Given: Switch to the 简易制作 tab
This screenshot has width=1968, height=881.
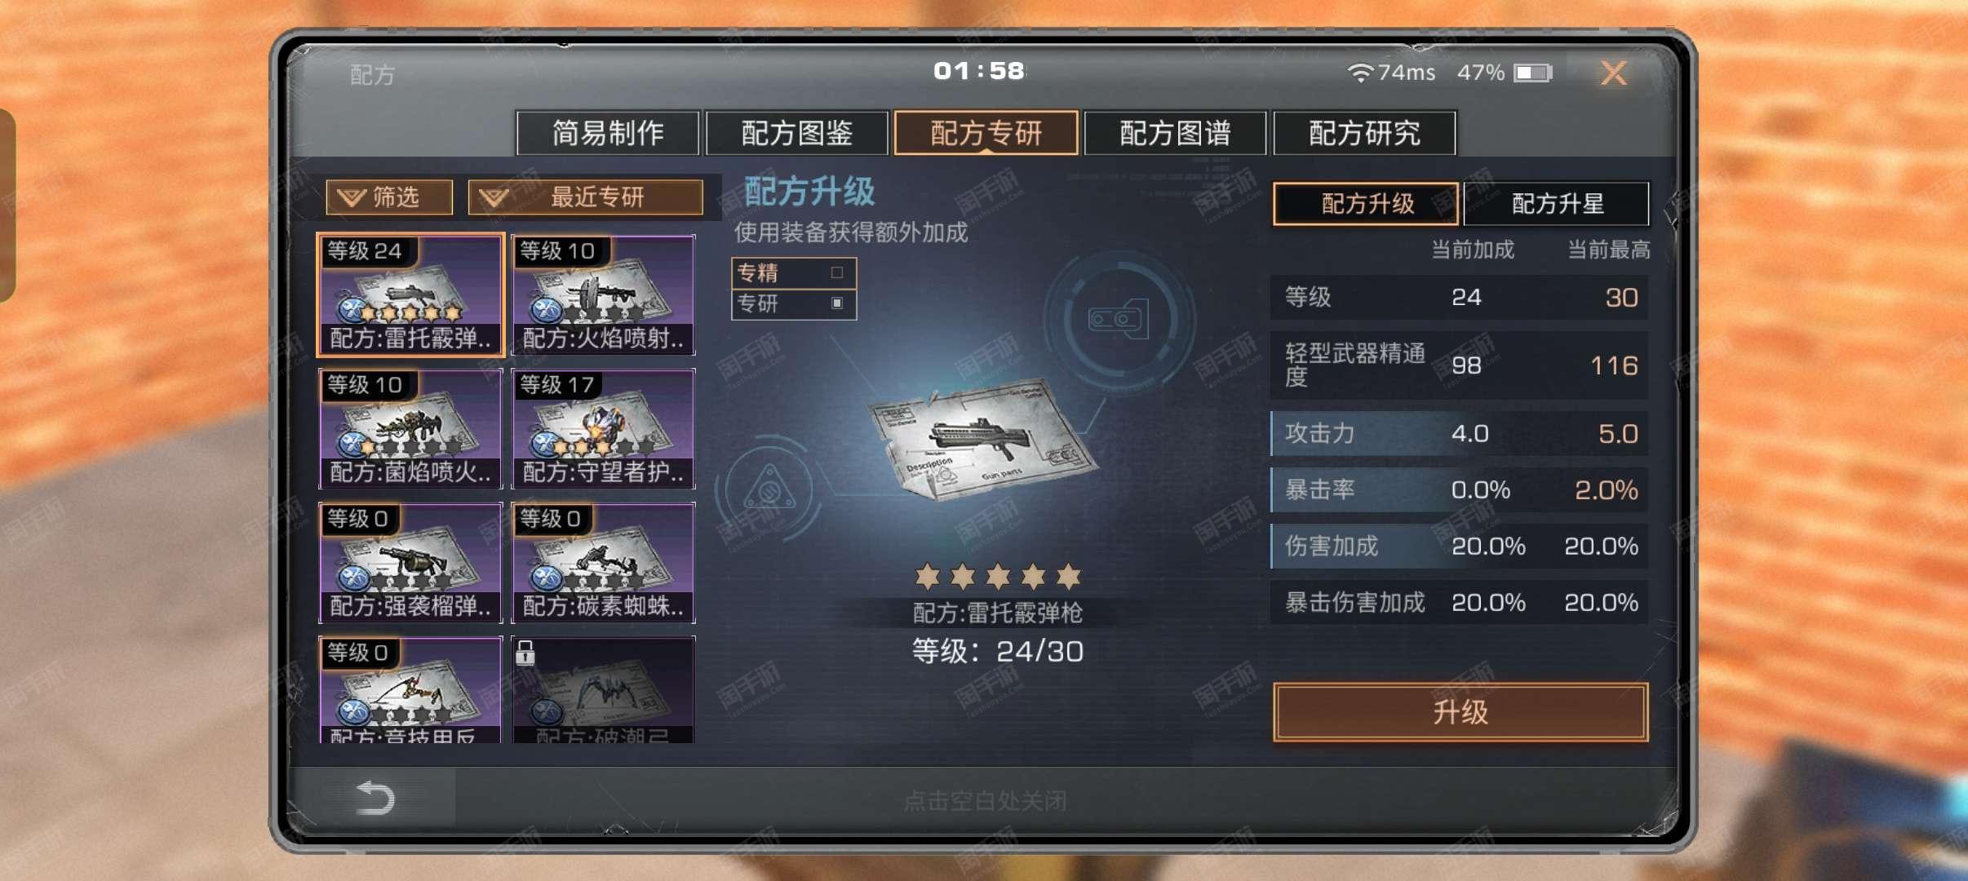Looking at the screenshot, I should [608, 133].
